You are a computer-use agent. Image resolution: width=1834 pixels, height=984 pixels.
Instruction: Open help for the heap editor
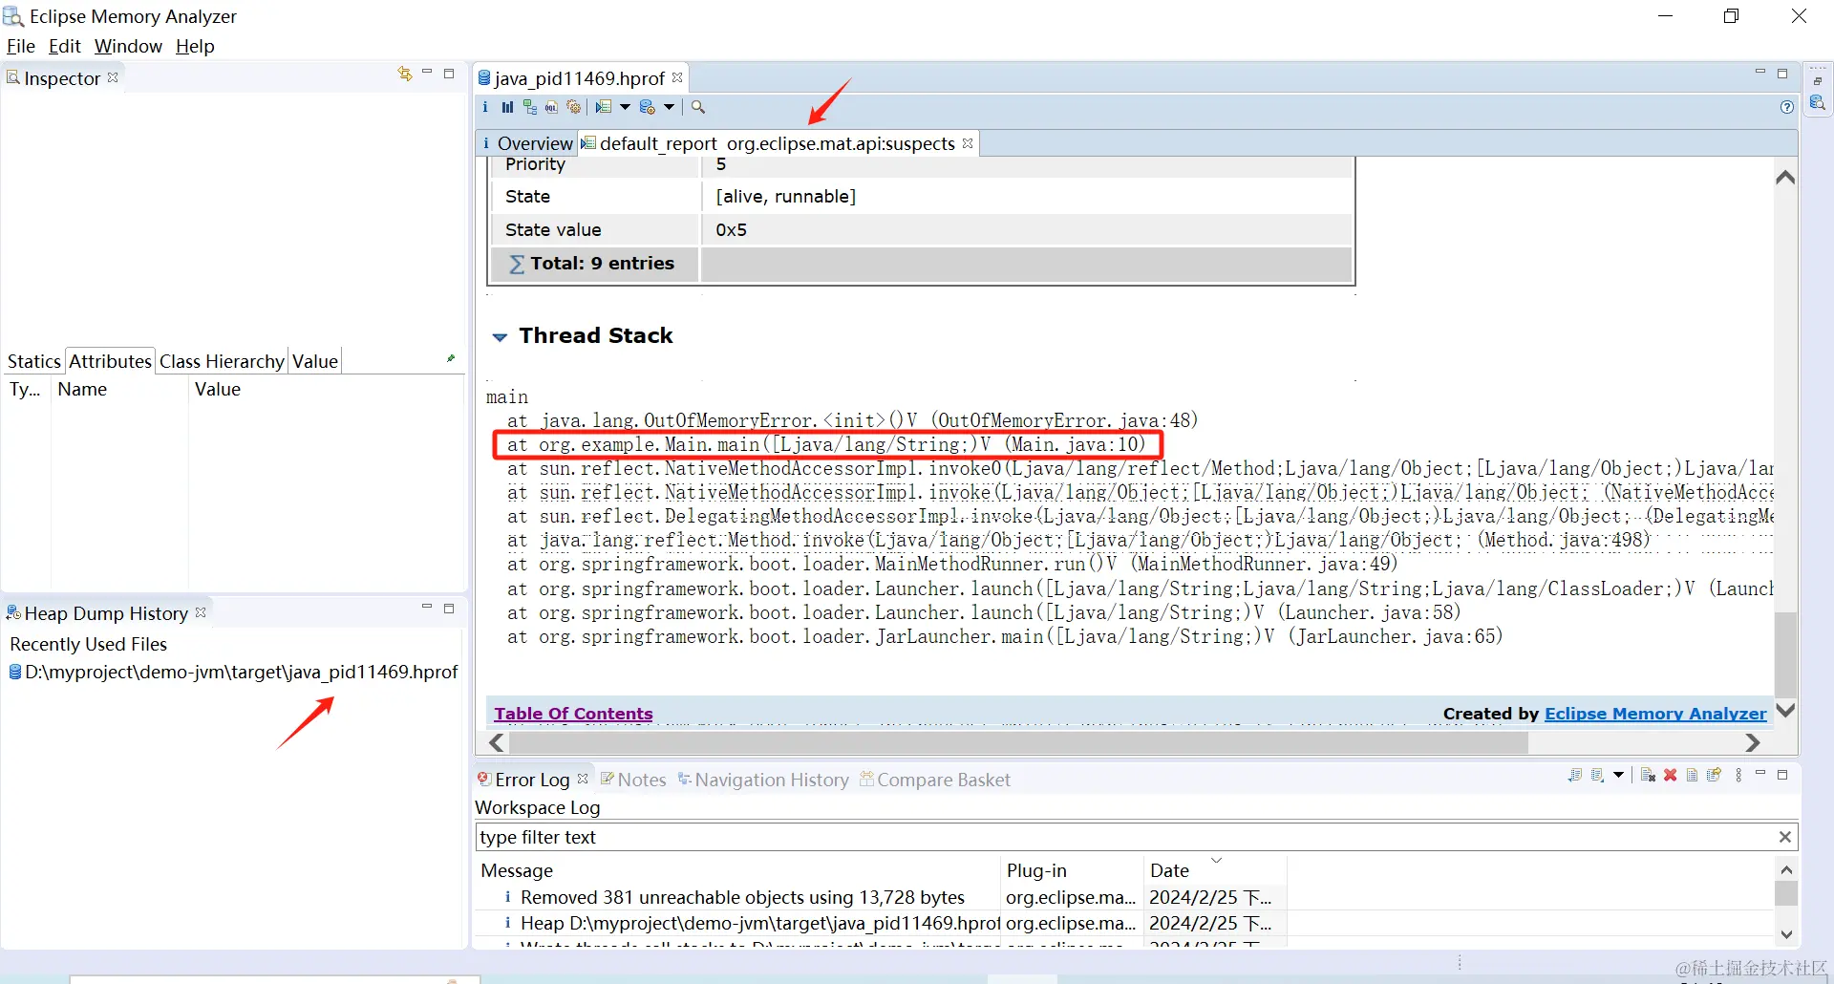tap(1786, 107)
